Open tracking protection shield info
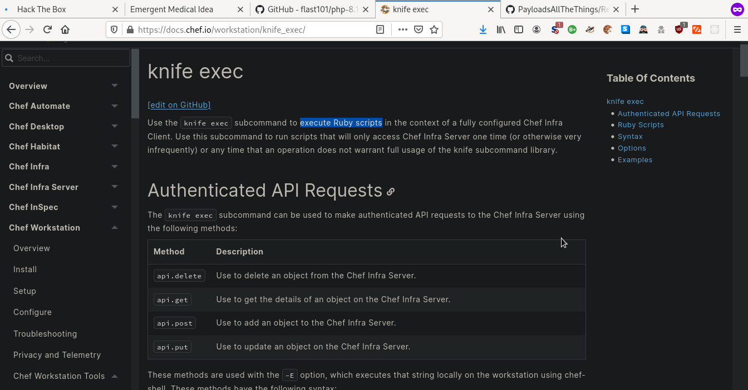The image size is (748, 390). (114, 29)
